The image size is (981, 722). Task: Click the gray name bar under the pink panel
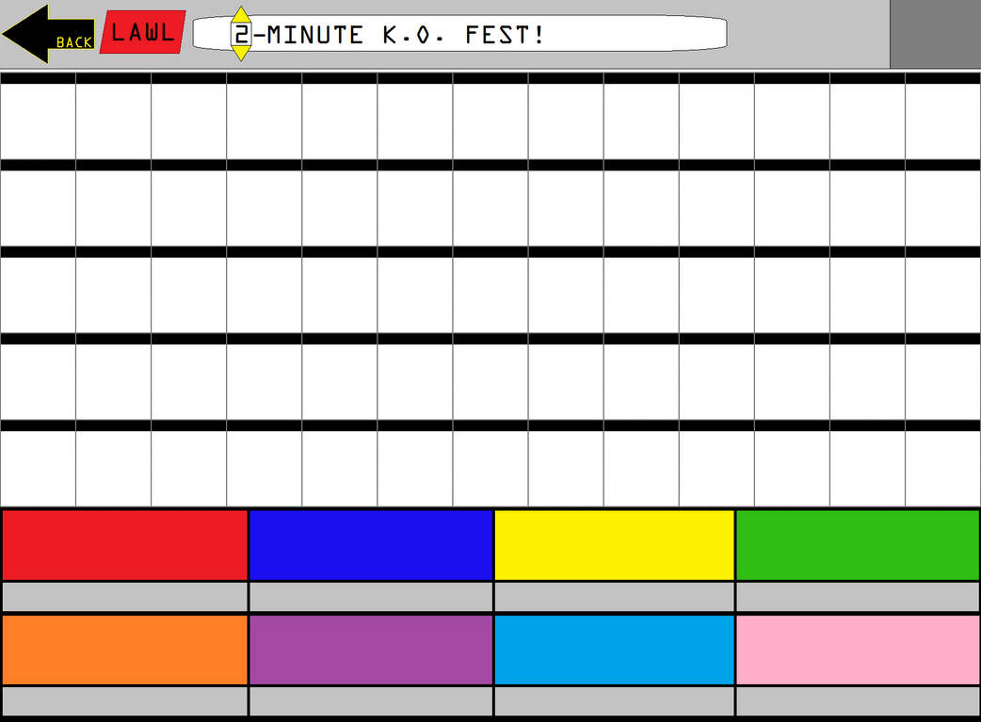point(857,699)
